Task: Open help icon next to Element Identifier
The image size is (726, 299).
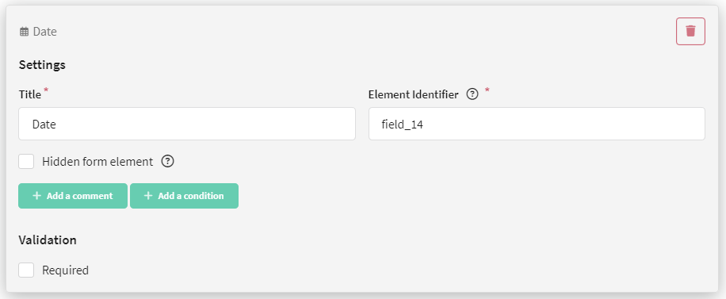Action: click(472, 94)
